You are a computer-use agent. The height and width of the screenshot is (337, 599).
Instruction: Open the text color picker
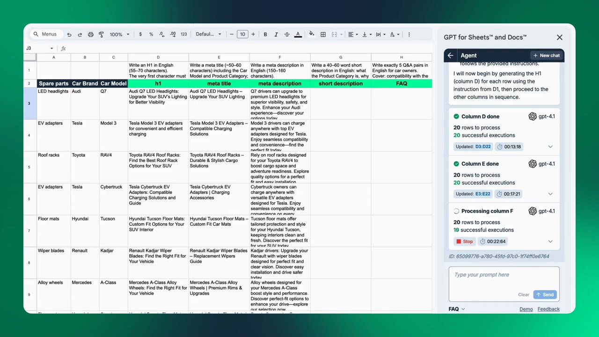pyautogui.click(x=298, y=34)
